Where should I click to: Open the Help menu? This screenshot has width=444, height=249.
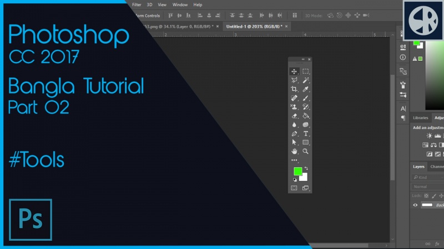198,4
